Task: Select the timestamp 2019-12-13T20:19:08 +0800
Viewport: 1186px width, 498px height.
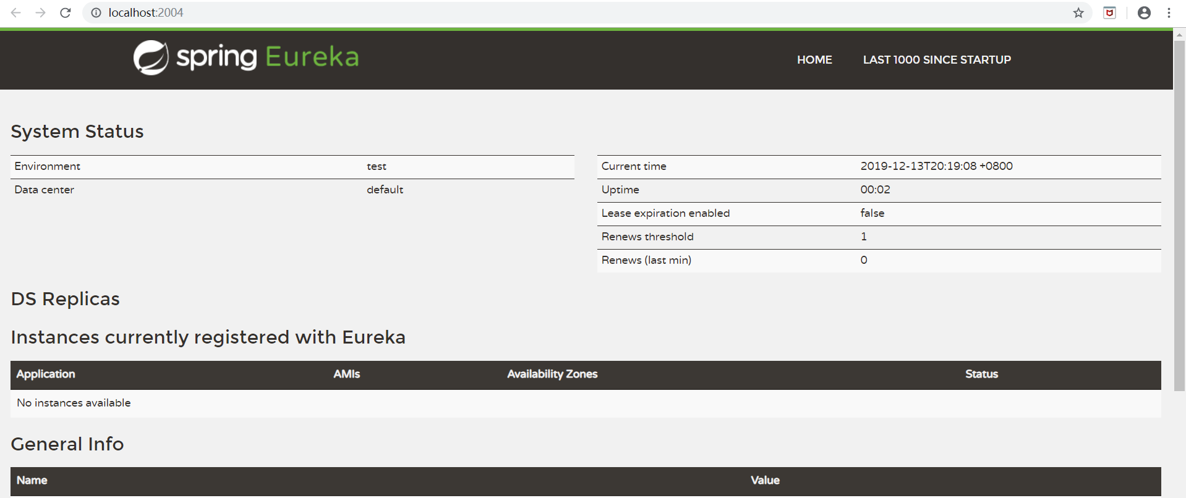Action: click(936, 166)
